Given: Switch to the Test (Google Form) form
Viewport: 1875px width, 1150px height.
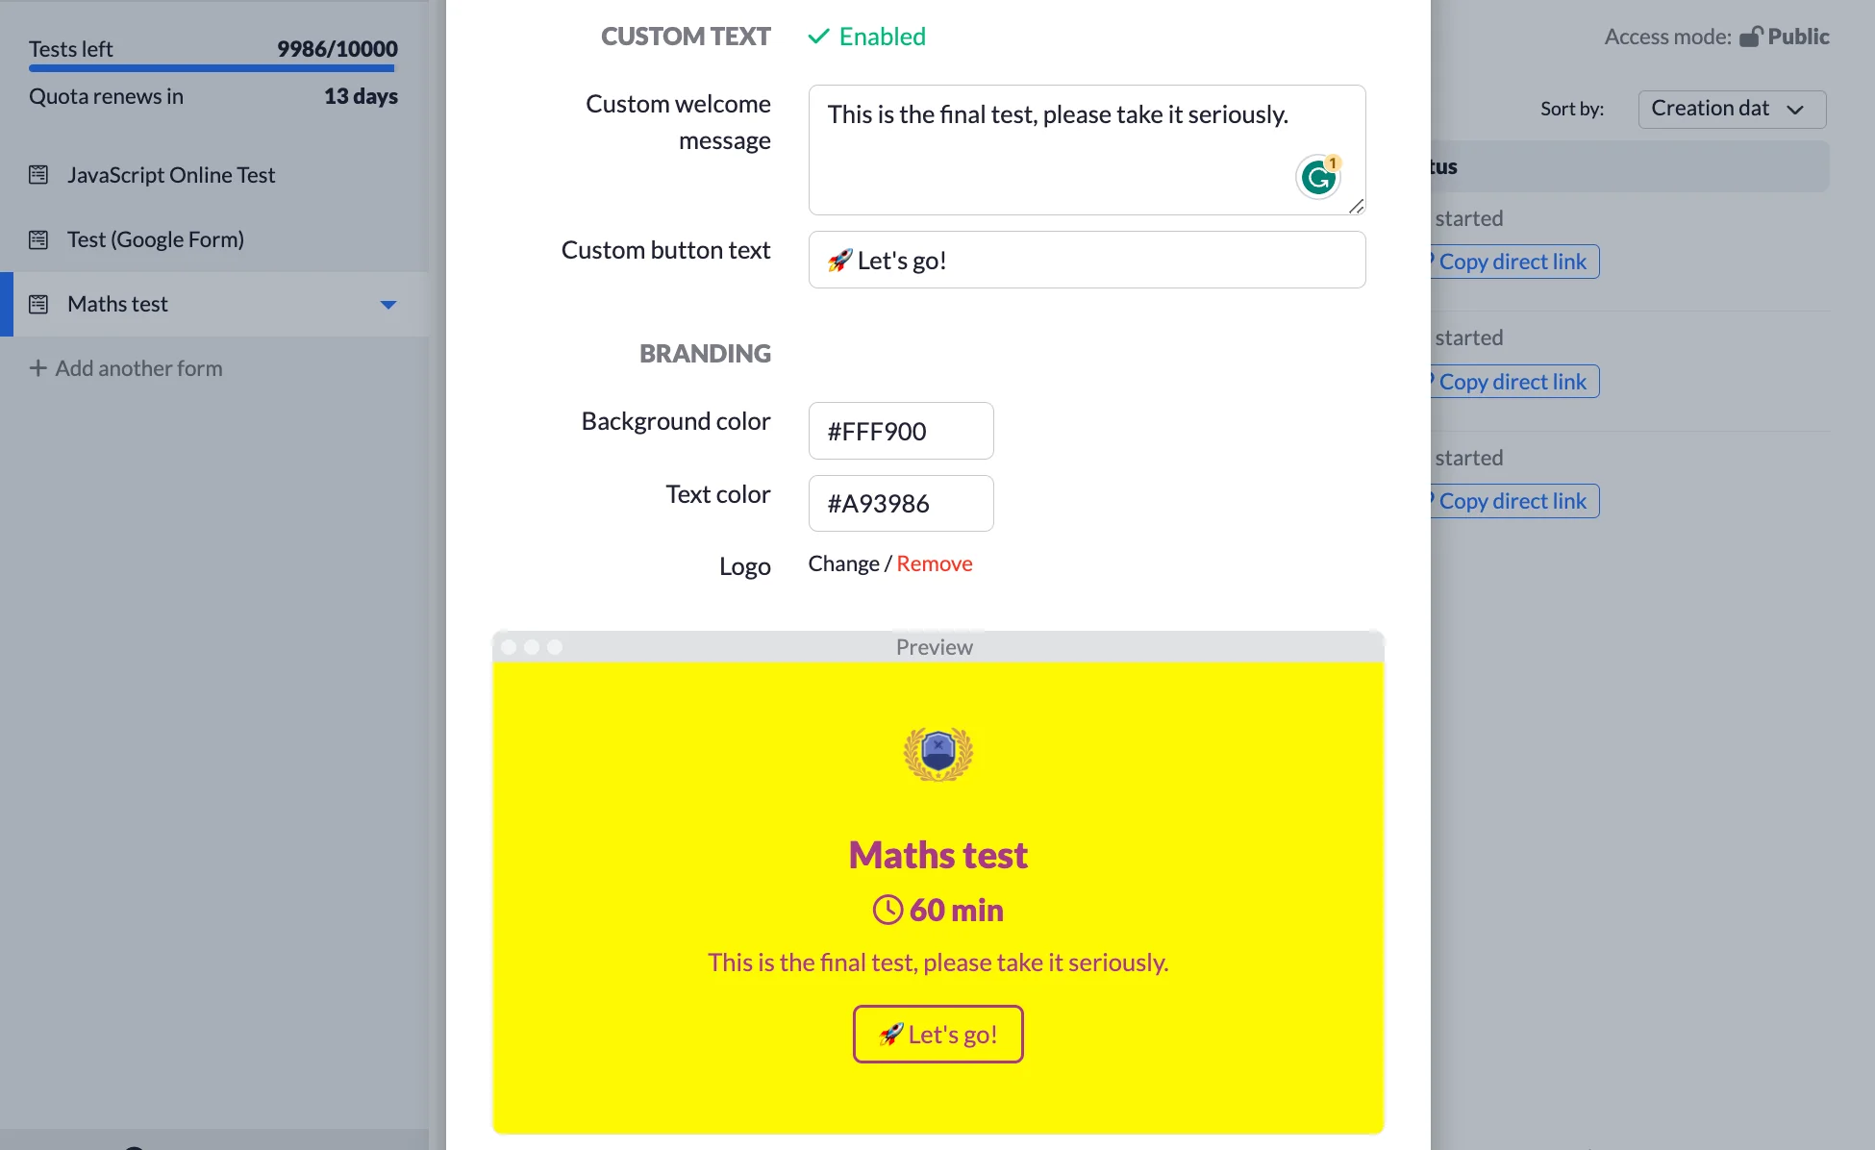Looking at the screenshot, I should click(x=155, y=239).
